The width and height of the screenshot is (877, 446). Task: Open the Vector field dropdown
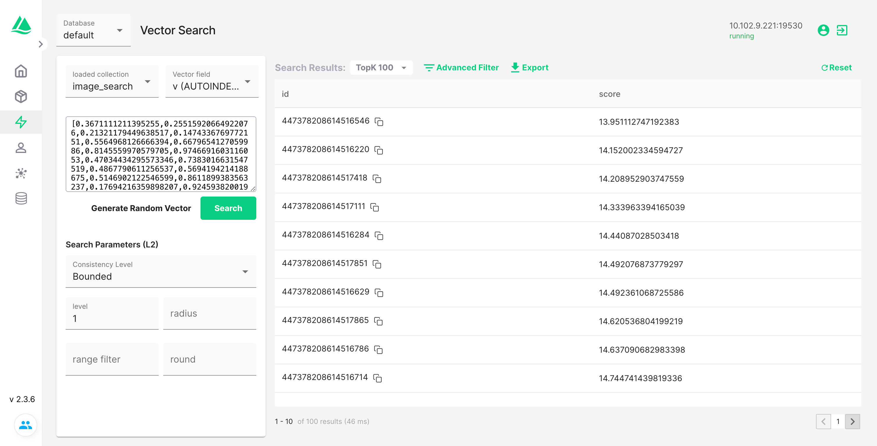pyautogui.click(x=212, y=81)
